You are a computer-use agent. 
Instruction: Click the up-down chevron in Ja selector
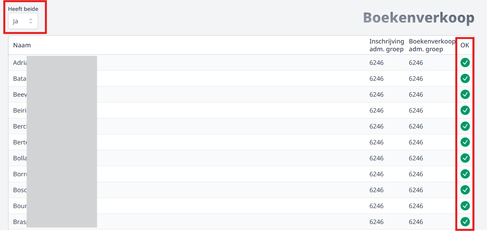pos(31,21)
